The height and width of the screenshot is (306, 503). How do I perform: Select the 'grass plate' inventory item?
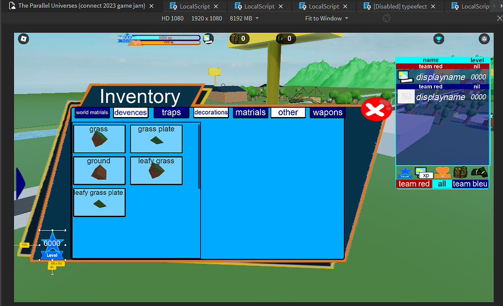156,138
